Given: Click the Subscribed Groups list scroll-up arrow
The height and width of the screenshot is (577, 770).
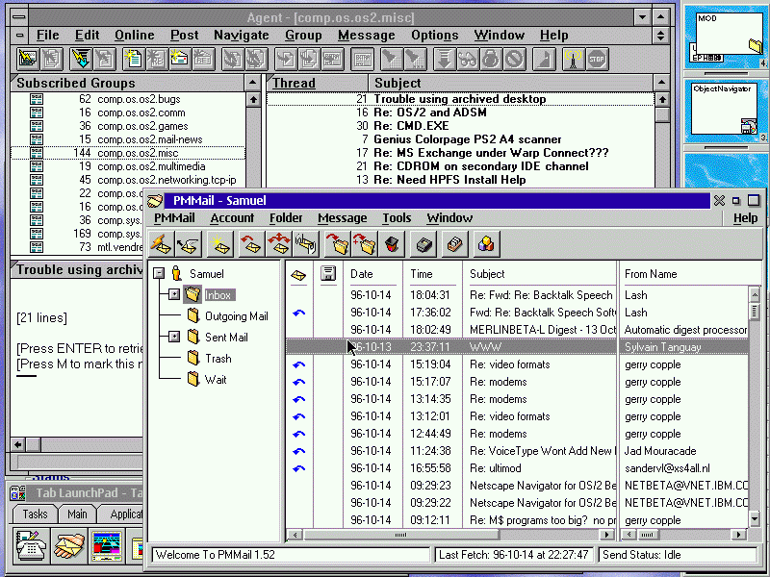Looking at the screenshot, I should (x=253, y=100).
